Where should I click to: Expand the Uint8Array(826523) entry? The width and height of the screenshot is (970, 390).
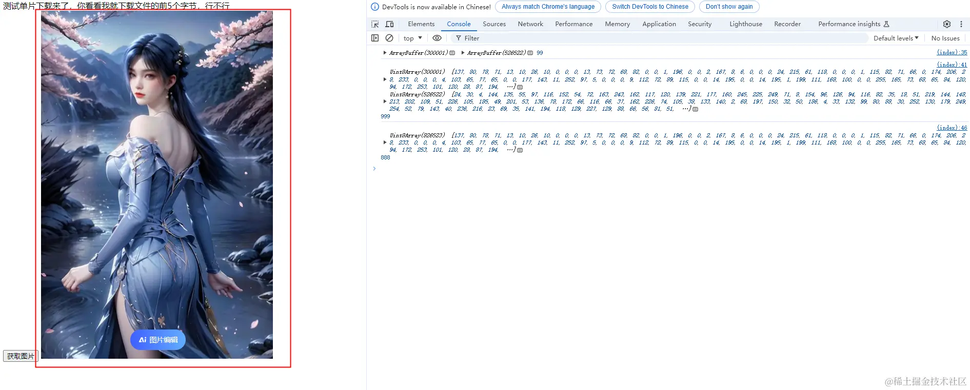385,142
